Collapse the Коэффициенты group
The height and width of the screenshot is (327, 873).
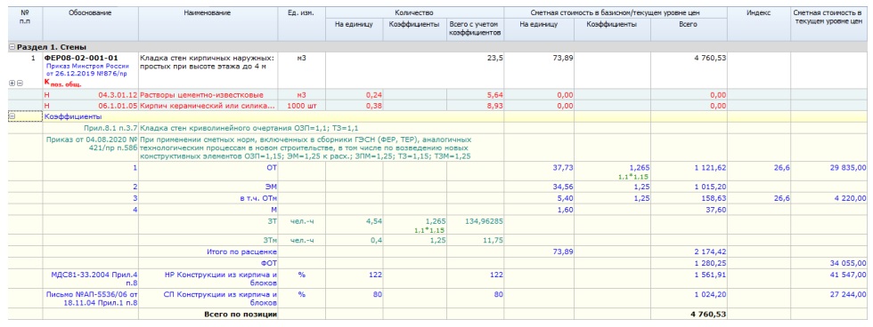pos(12,116)
